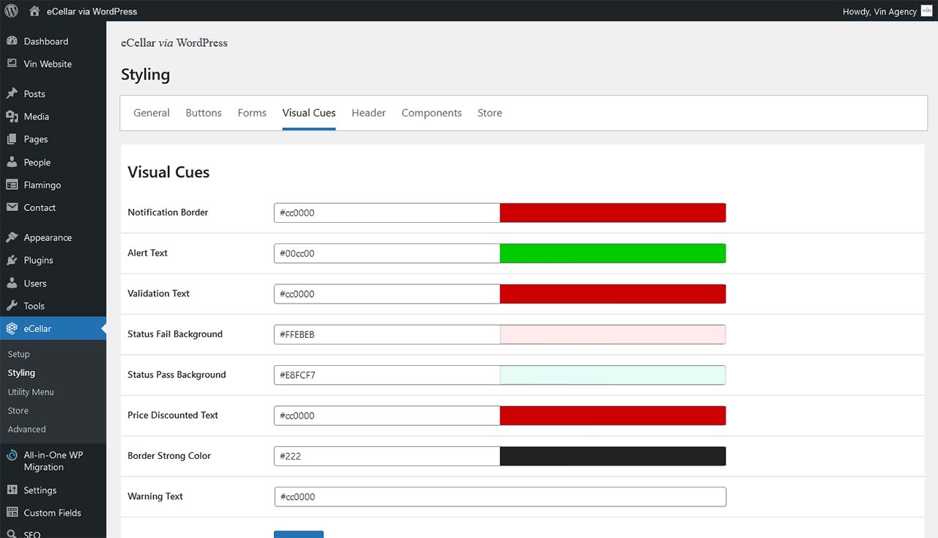The width and height of the screenshot is (938, 538).
Task: Select the Components tab
Action: coord(432,113)
